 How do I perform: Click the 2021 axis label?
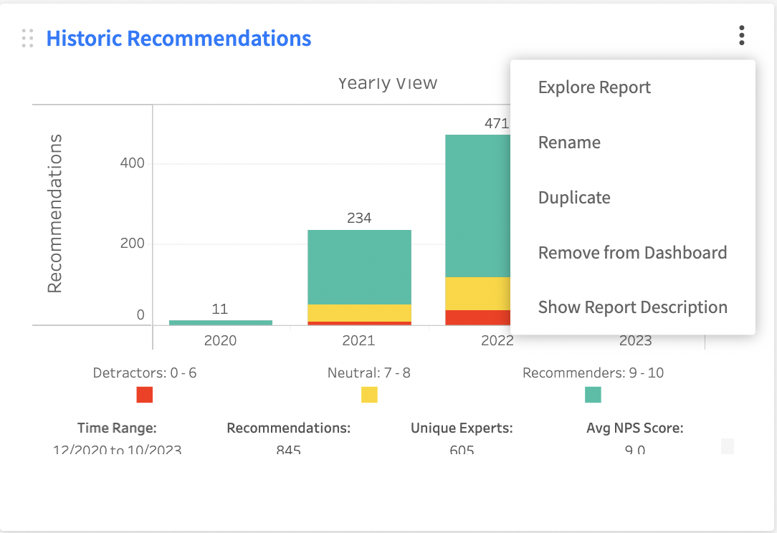pyautogui.click(x=359, y=341)
